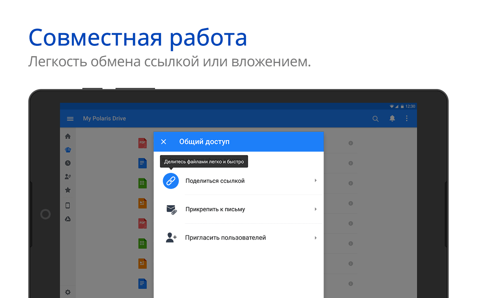Screen dimensions: 477x298
Task: Show starred files in sidebar
Action: pos(68,190)
